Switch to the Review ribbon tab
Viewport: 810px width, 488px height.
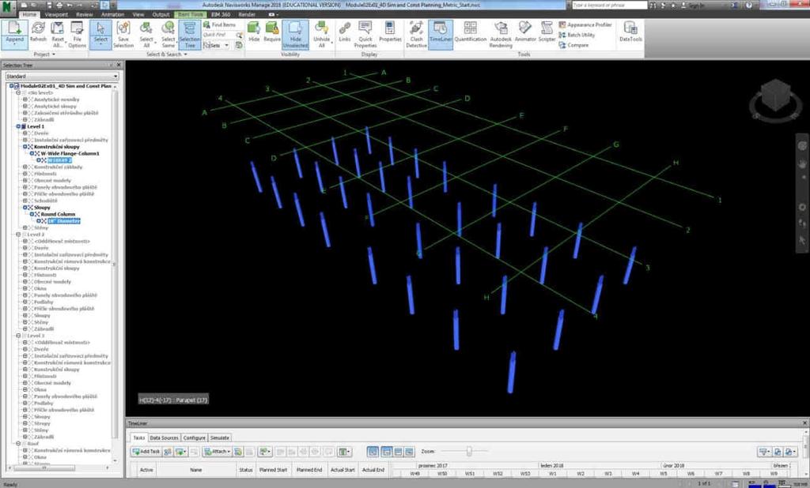point(84,14)
